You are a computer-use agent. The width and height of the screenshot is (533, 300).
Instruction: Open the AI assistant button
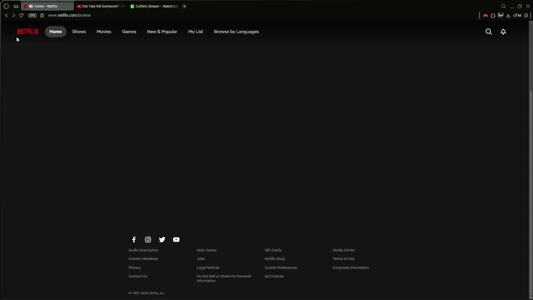point(517,15)
